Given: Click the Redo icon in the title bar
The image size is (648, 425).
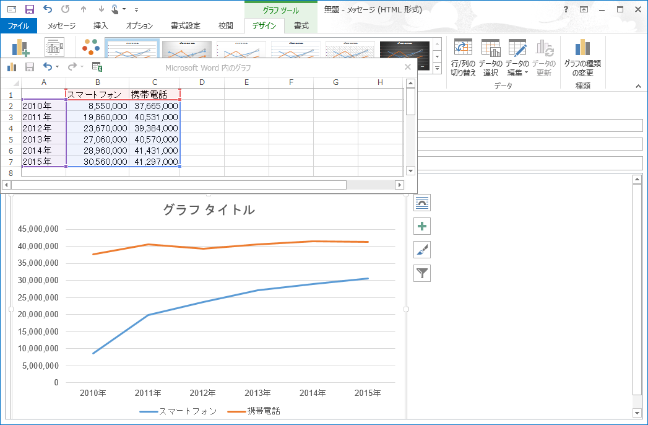Looking at the screenshot, I should tap(66, 9).
